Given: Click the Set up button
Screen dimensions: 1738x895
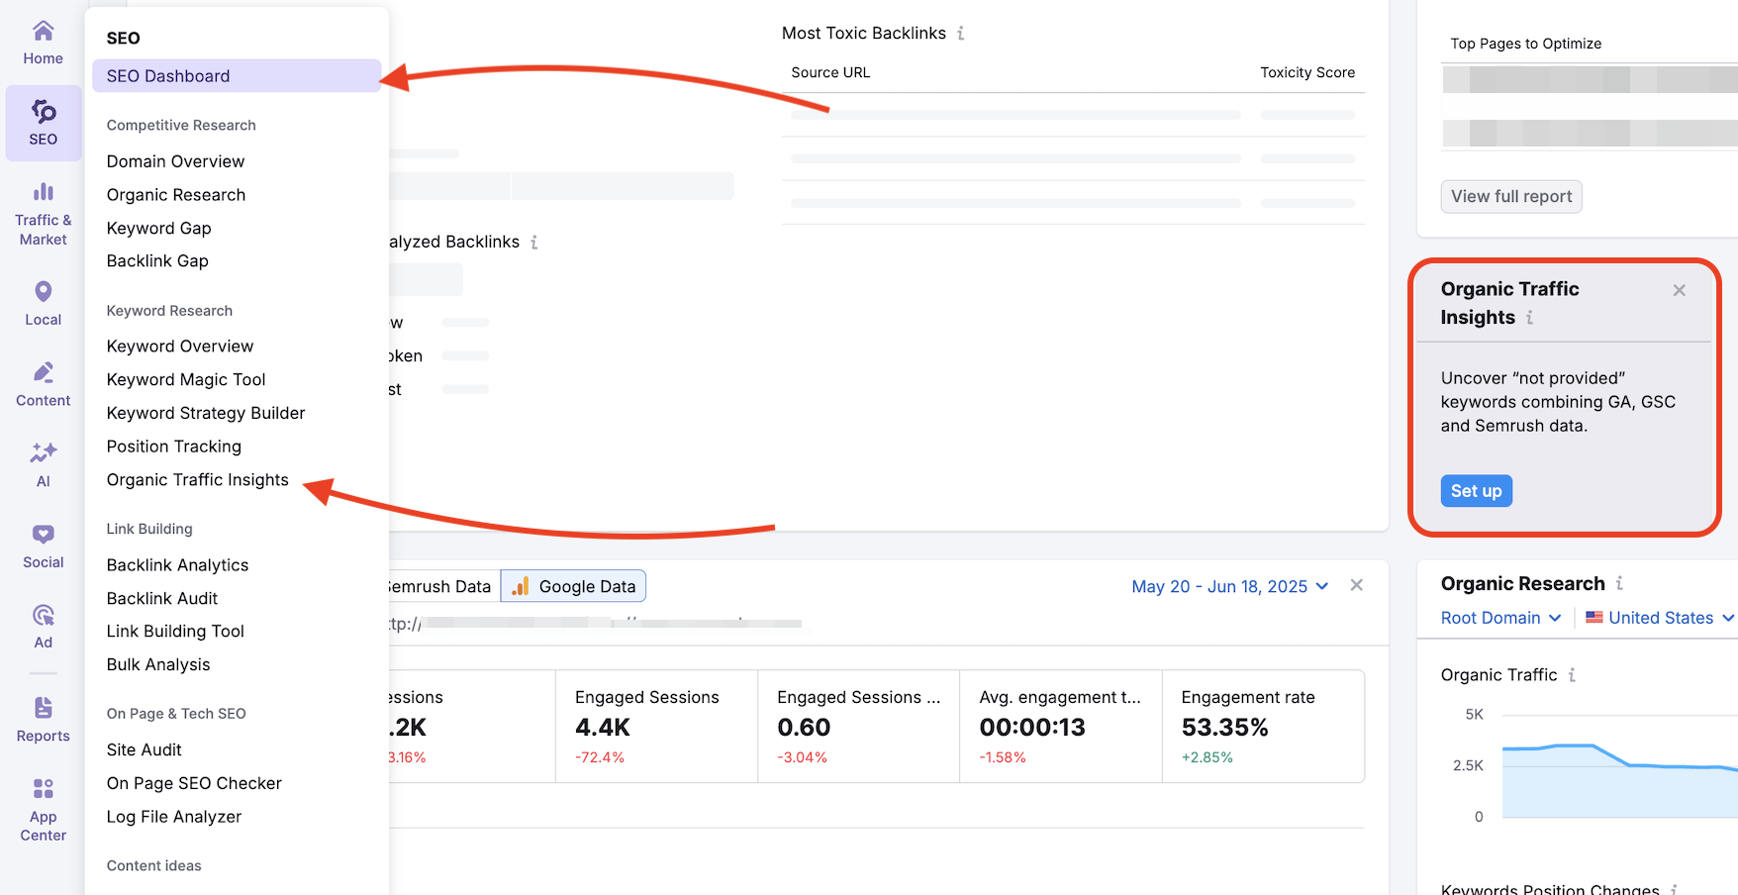Looking at the screenshot, I should click(1476, 490).
